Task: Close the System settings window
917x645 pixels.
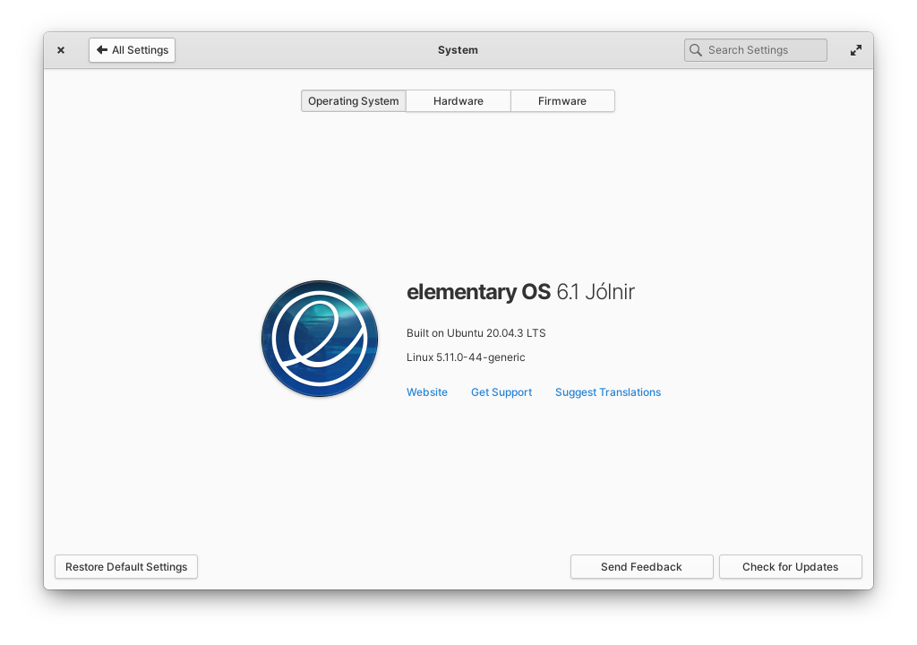Action: click(x=61, y=50)
